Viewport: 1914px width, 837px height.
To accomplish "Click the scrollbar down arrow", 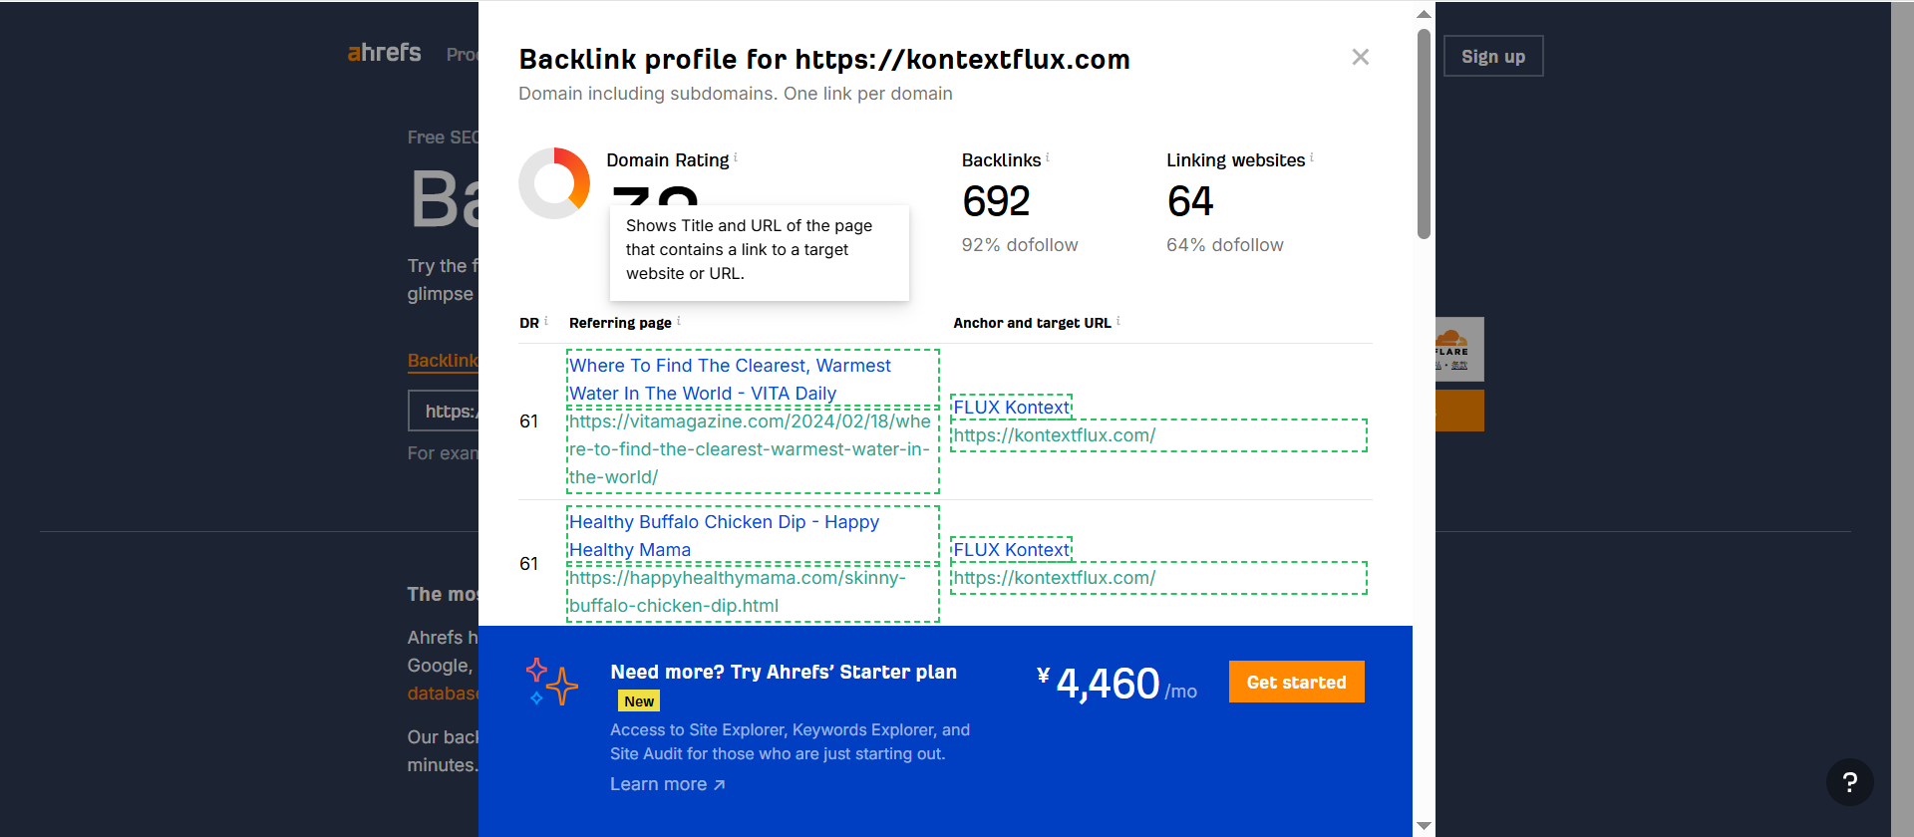I will click(1424, 826).
